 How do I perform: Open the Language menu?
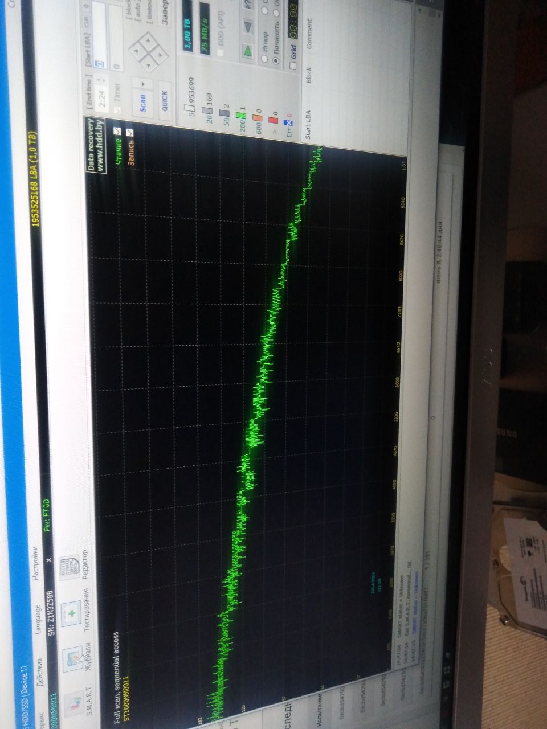click(38, 619)
